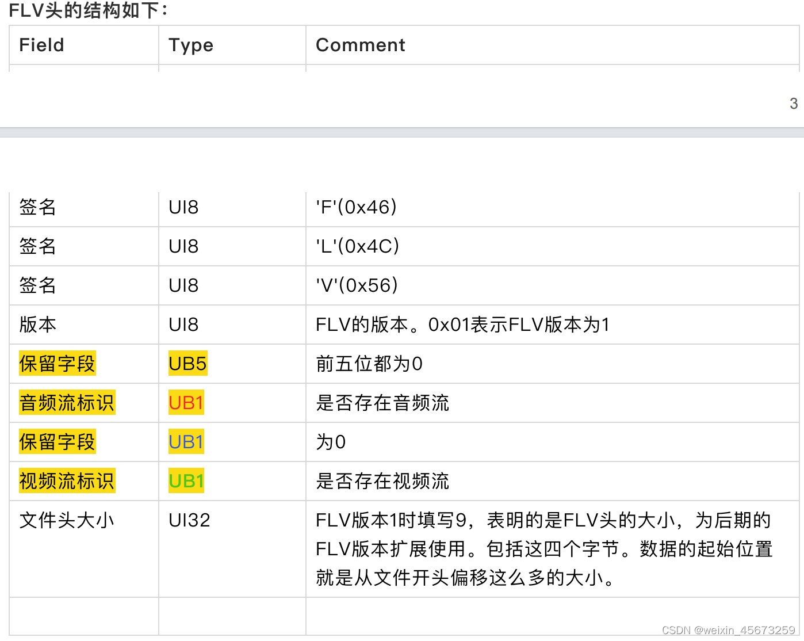Click the highlighted '视频流标识' field
The width and height of the screenshot is (804, 641).
point(67,481)
